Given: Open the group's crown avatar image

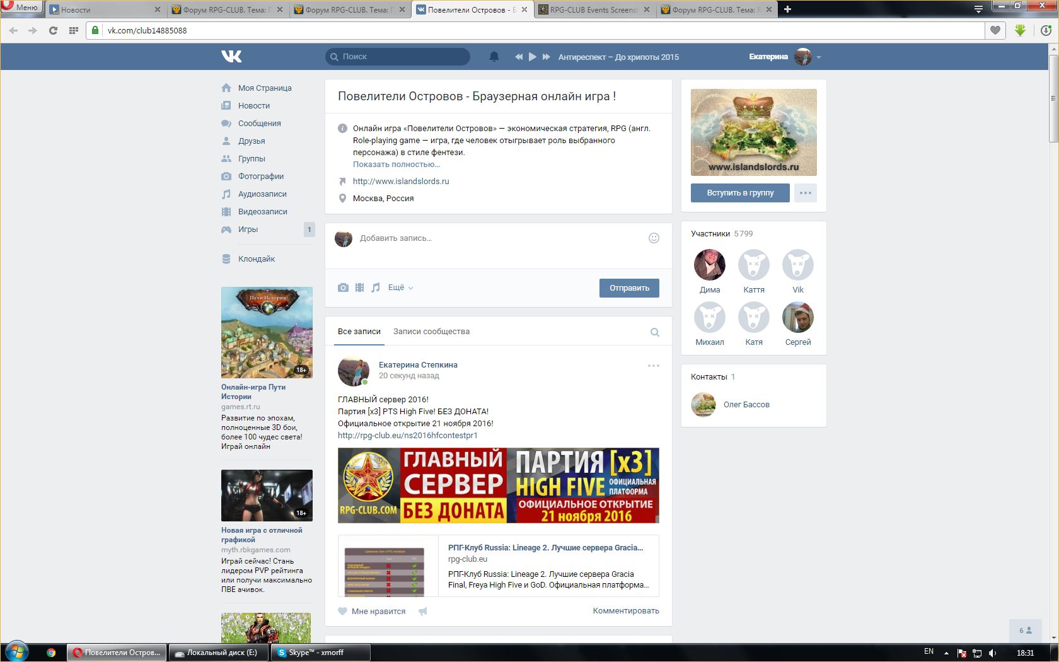Looking at the screenshot, I should [x=754, y=132].
